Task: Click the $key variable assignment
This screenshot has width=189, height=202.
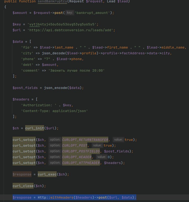Action: coord(17,24)
